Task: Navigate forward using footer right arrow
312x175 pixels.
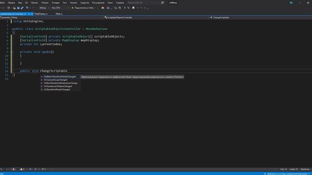Action: 36,169
